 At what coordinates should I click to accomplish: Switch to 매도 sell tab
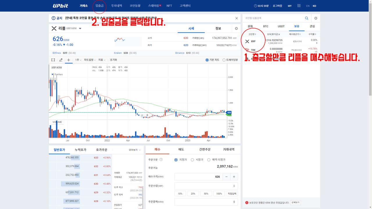pyautogui.click(x=181, y=149)
